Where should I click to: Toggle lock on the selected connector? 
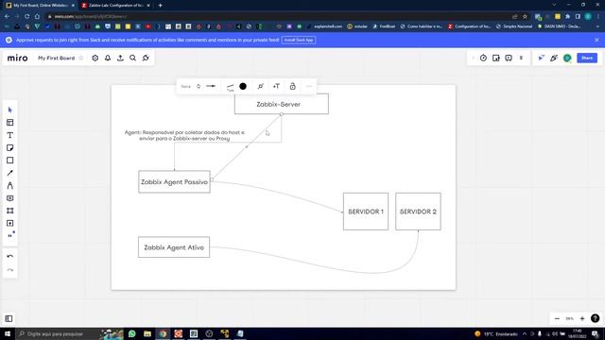click(292, 86)
